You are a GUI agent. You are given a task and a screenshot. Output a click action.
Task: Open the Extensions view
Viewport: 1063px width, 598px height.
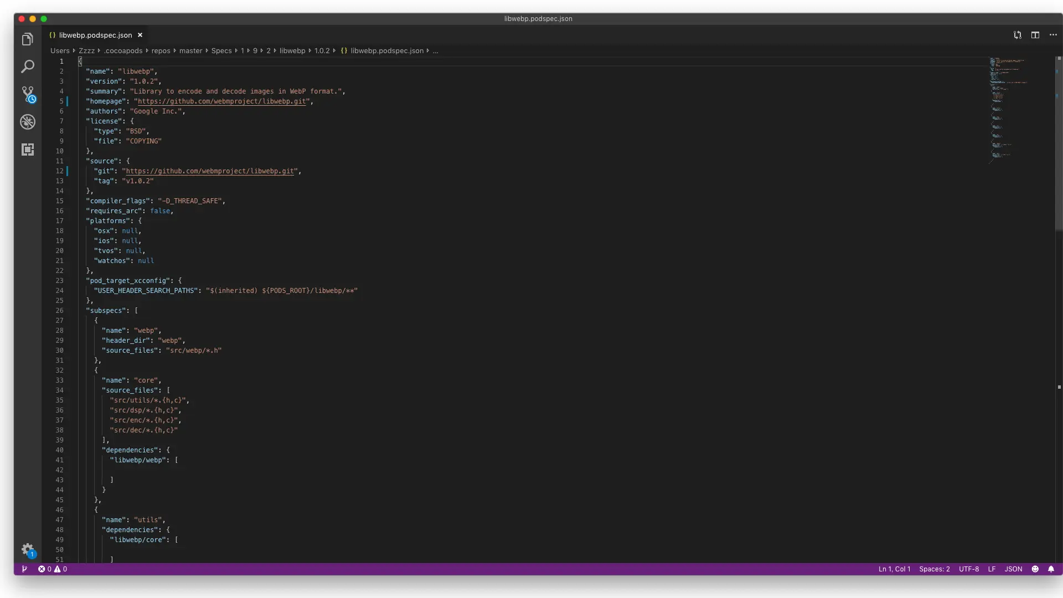tap(28, 149)
